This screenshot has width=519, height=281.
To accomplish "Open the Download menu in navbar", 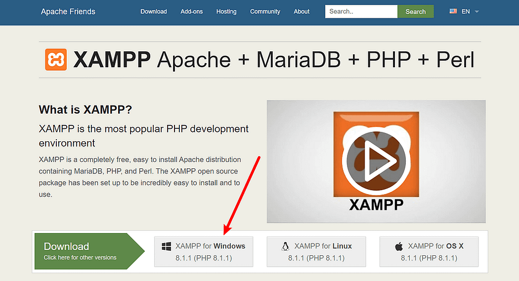I will (x=154, y=11).
